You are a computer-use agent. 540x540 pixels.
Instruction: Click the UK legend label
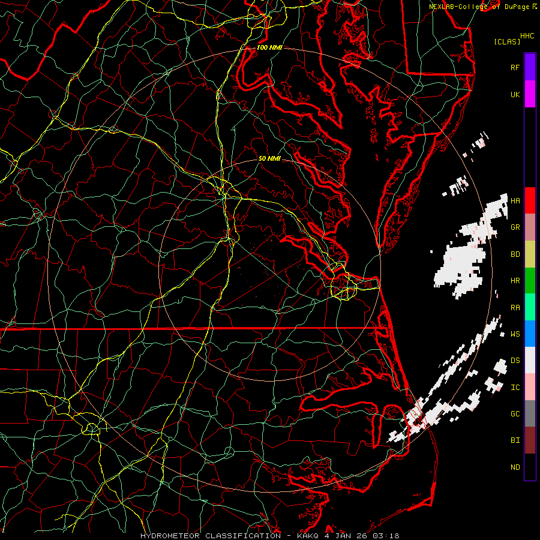(x=515, y=94)
